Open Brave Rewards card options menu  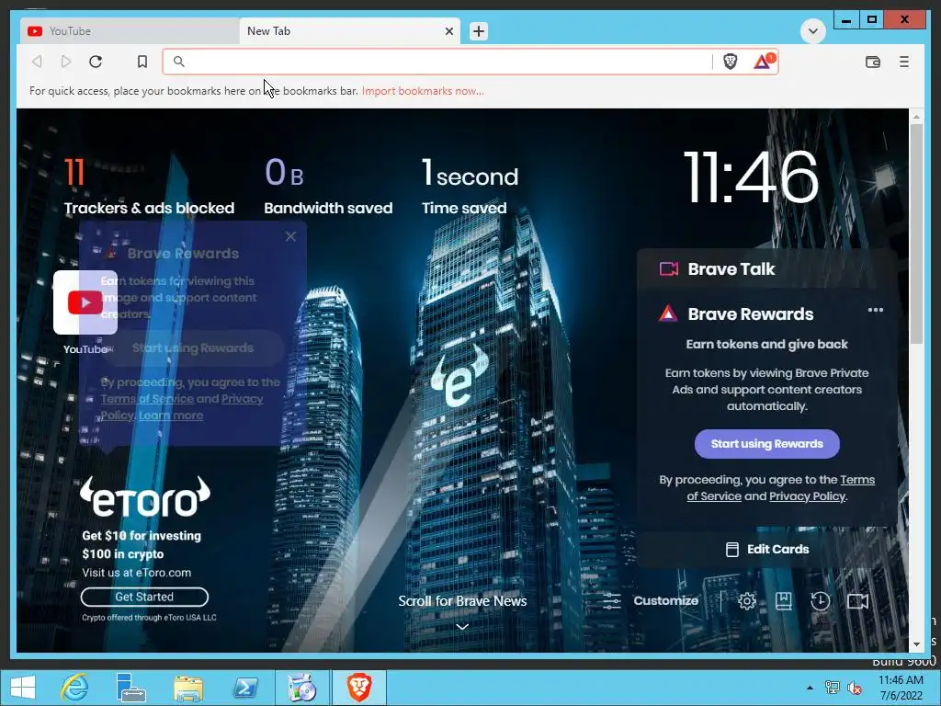click(876, 310)
